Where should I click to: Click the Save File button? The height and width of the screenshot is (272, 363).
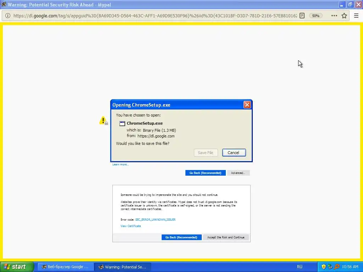click(x=206, y=153)
